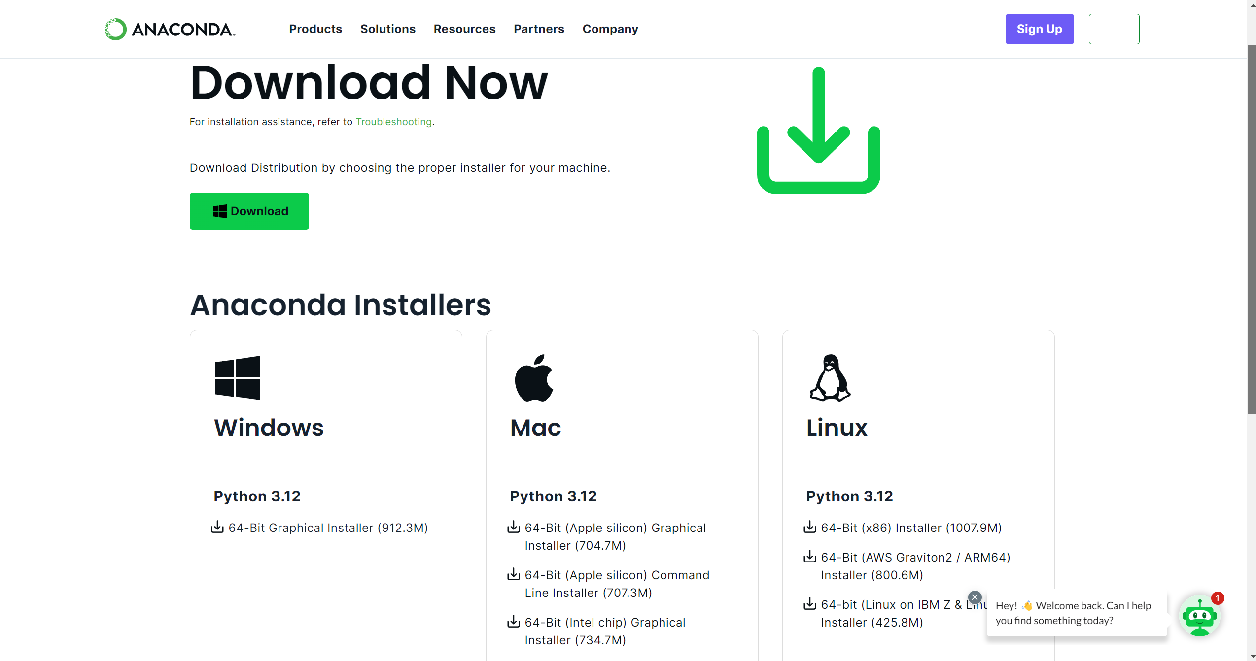Click Python 3.12 label under Mac
The width and height of the screenshot is (1256, 661).
[553, 496]
